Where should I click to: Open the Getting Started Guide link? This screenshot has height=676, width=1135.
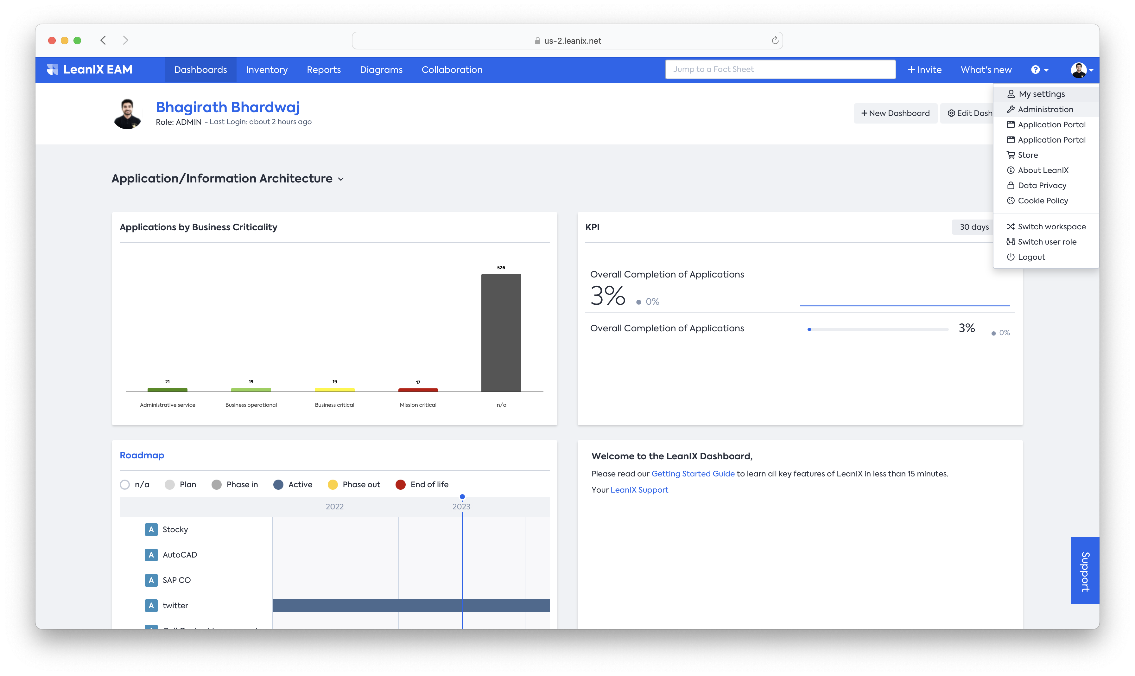point(693,473)
